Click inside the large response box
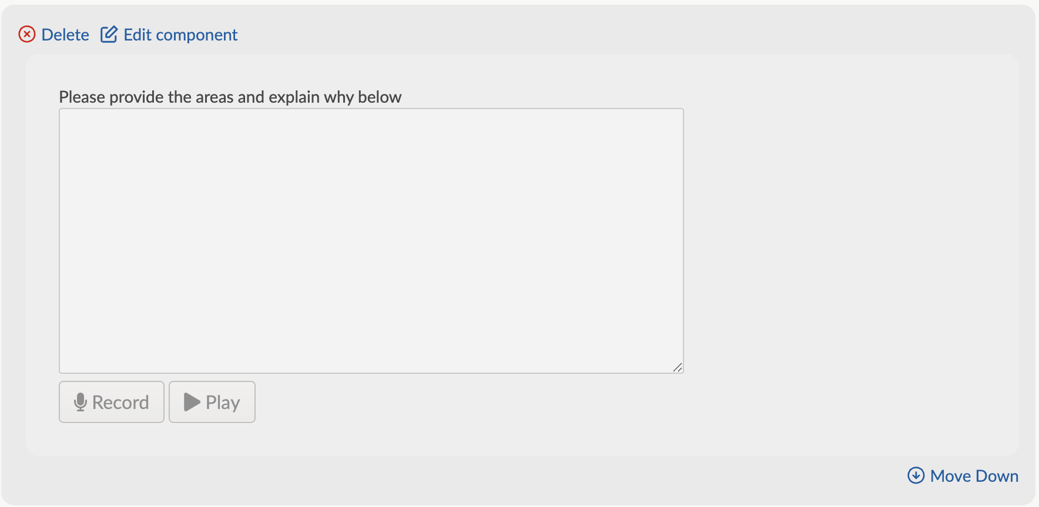This screenshot has height=507, width=1039. pyautogui.click(x=370, y=241)
